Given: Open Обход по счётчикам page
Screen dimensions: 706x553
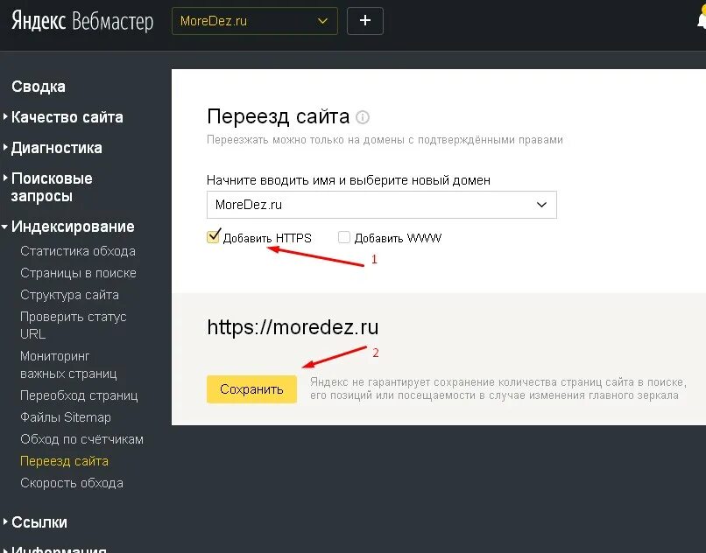Looking at the screenshot, I should [x=82, y=439].
